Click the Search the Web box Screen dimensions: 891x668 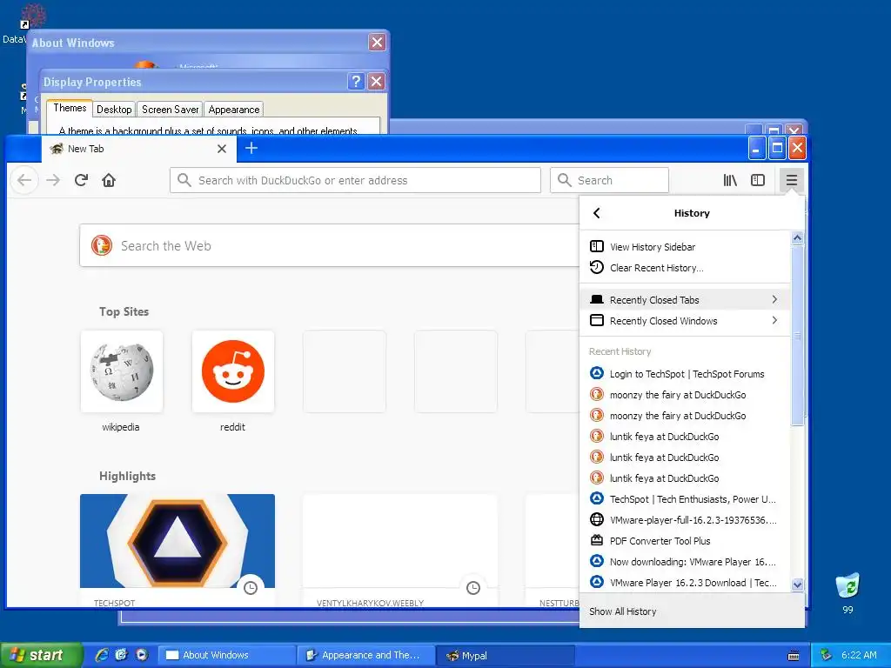[x=330, y=245]
